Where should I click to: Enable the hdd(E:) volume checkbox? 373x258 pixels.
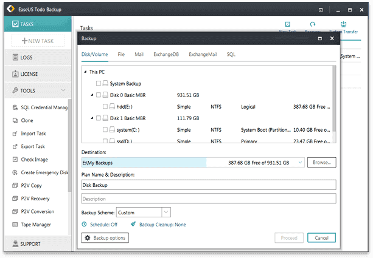(105, 106)
